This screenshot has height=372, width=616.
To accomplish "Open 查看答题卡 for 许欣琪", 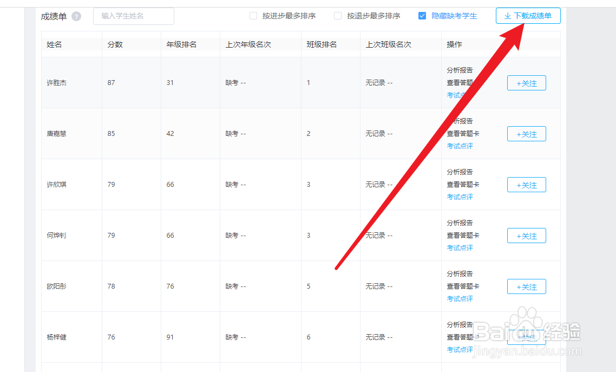I will [x=463, y=185].
